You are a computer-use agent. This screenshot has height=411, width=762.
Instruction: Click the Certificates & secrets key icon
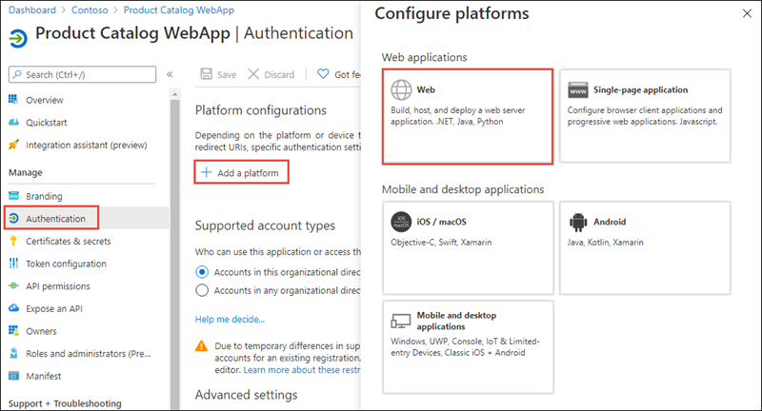point(13,241)
